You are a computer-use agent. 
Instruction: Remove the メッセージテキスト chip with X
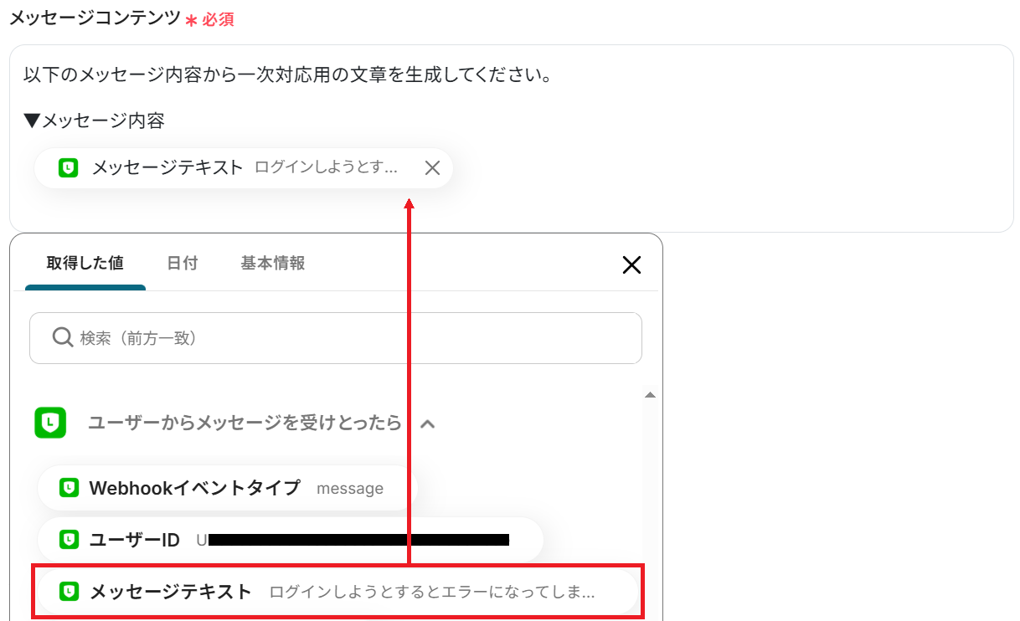432,168
